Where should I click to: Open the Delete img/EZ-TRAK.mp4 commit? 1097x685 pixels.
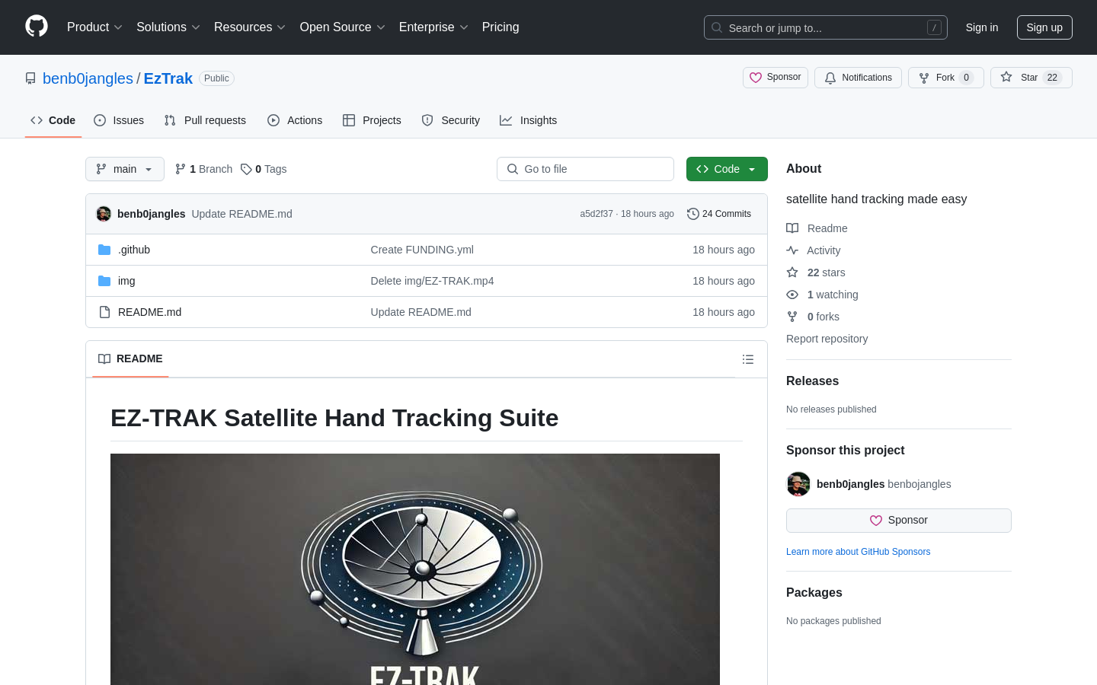[432, 281]
